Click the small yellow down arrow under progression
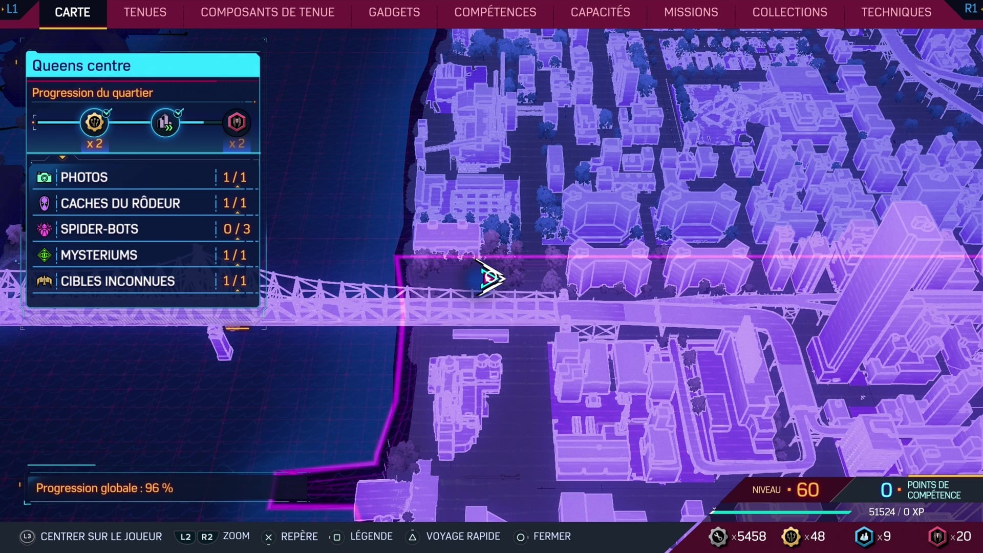Image resolution: width=983 pixels, height=553 pixels. point(62,158)
